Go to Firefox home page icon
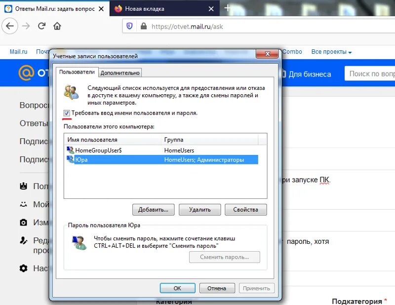This screenshot has height=305, width=395. coord(57,26)
